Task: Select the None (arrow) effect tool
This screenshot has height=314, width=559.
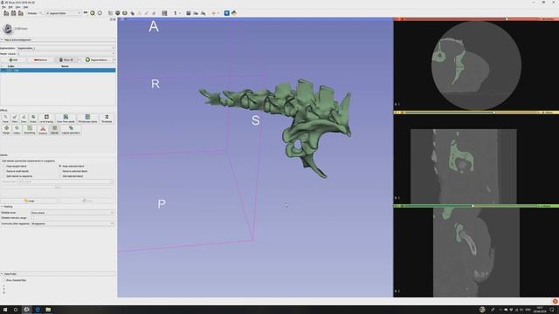Action: (x=5, y=119)
